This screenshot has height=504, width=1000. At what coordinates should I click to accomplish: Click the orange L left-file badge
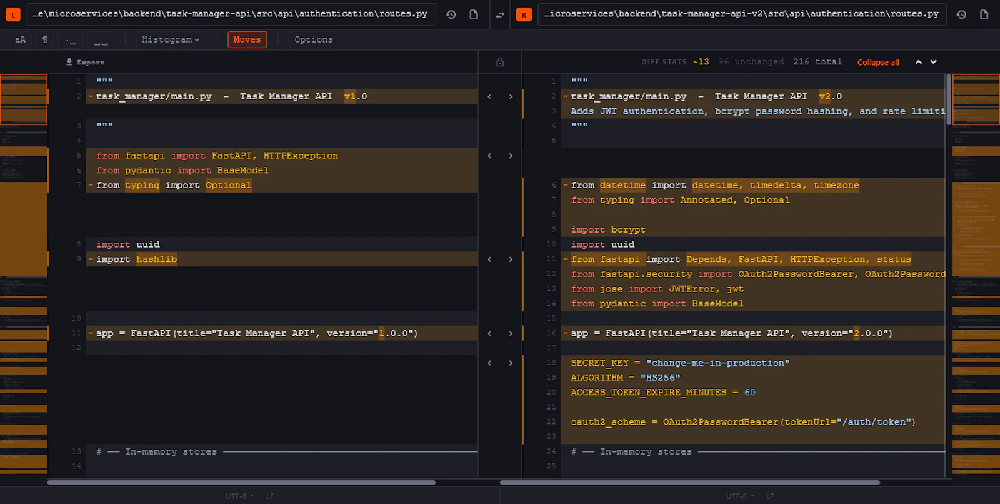(13, 14)
